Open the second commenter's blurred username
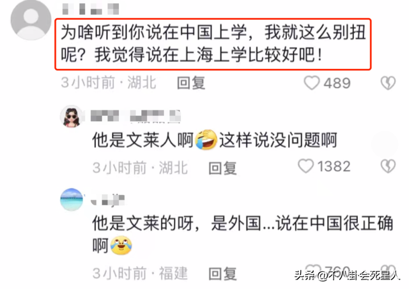409x289 pixels. coord(135,116)
